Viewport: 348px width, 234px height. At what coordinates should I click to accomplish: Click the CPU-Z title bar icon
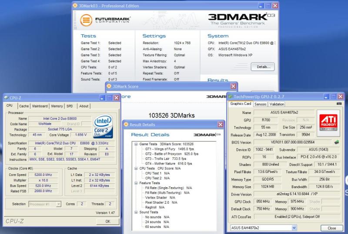click(x=6, y=98)
